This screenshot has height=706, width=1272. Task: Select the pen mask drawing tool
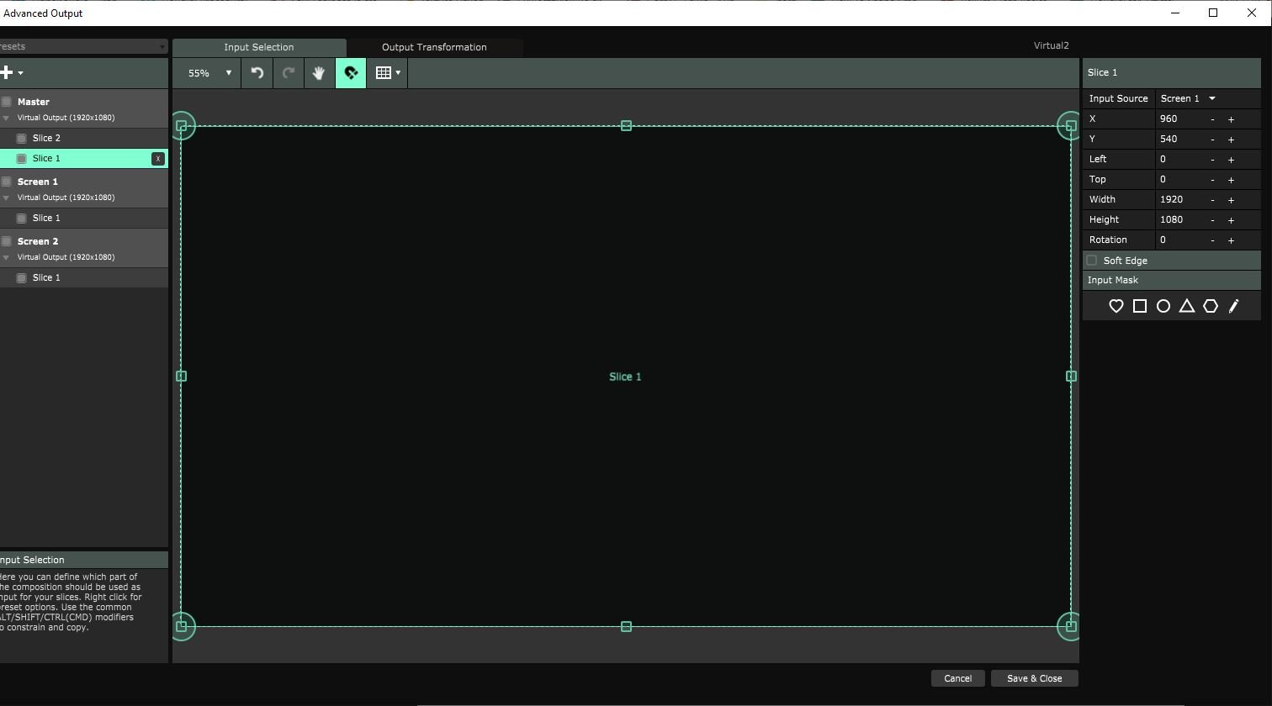[x=1233, y=306]
